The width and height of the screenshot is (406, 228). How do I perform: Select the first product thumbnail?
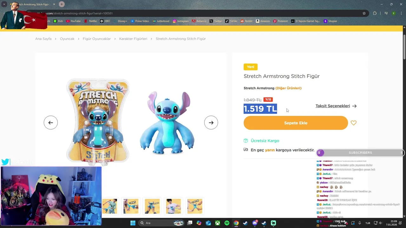[109, 206]
